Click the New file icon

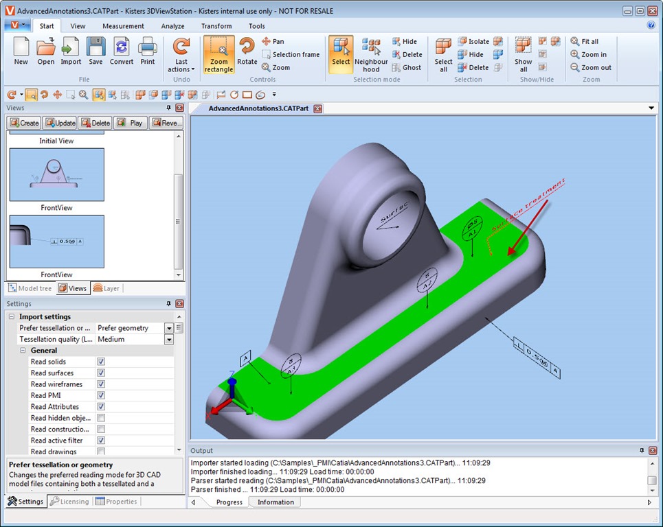tap(21, 51)
